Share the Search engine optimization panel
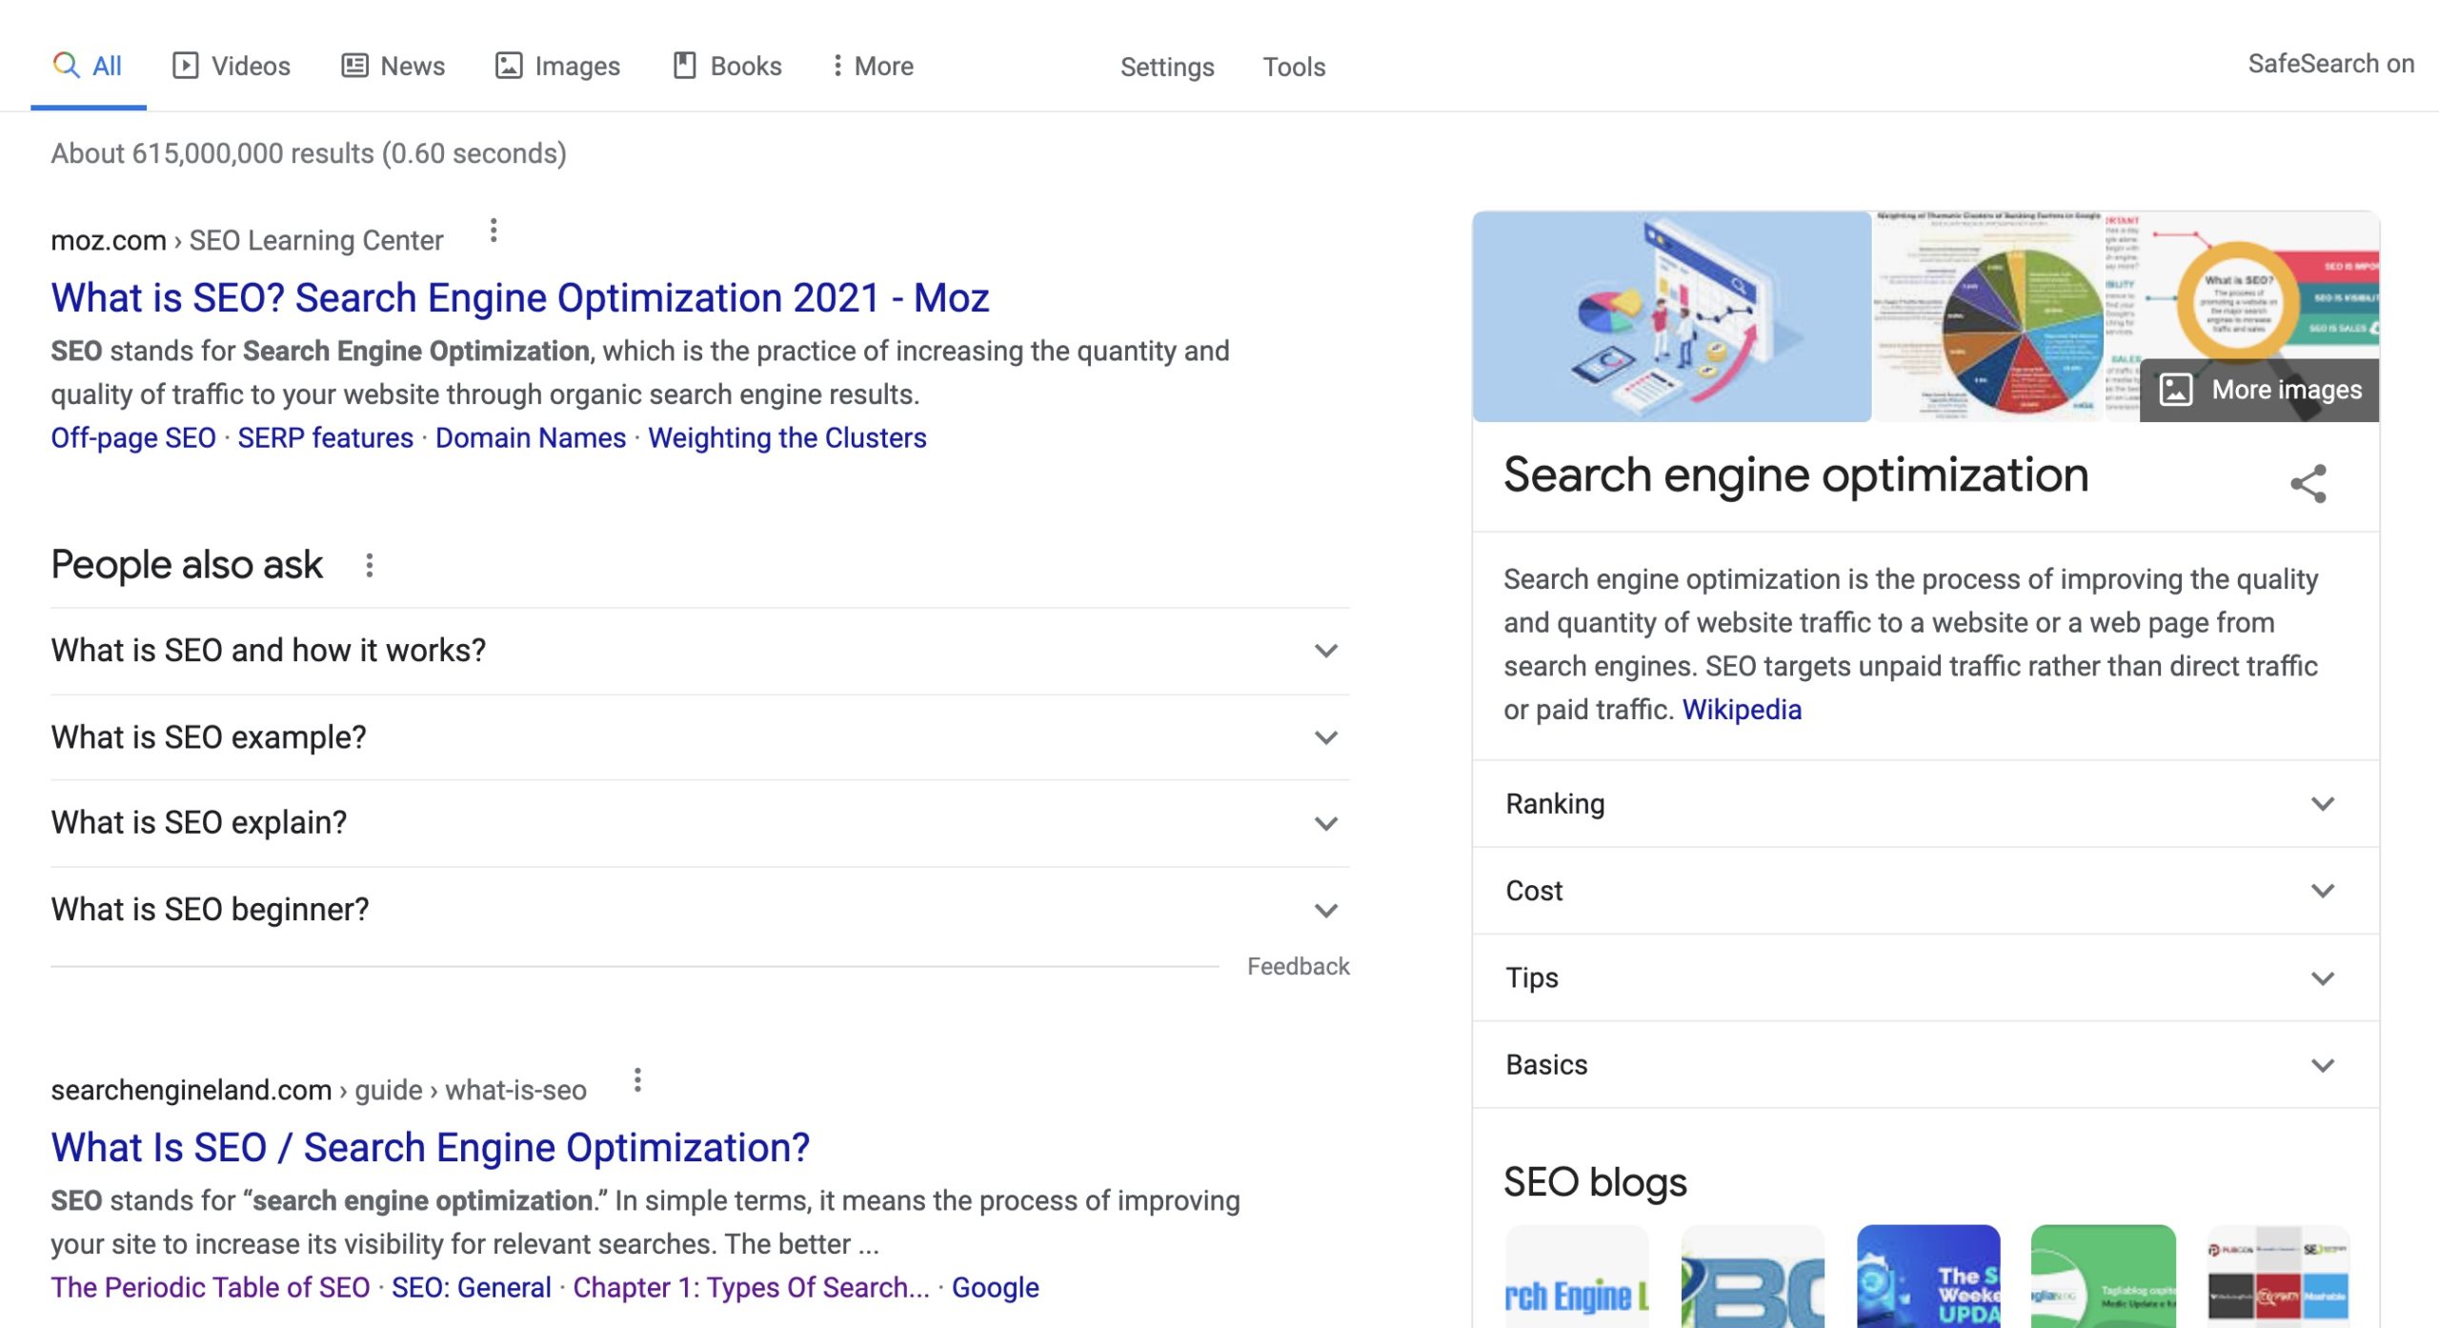The width and height of the screenshot is (2439, 1328). [2308, 484]
